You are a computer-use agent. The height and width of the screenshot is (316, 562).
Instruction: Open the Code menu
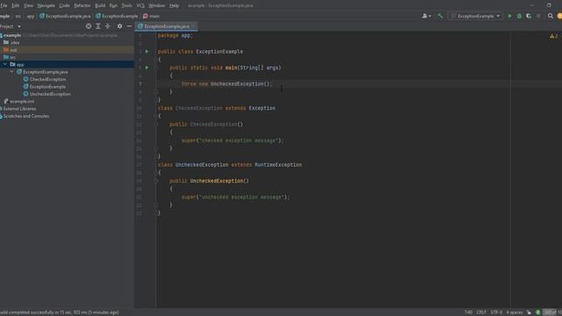click(x=64, y=6)
